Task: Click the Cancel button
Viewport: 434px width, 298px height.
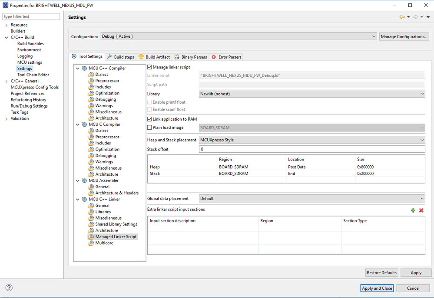Action: click(x=413, y=288)
